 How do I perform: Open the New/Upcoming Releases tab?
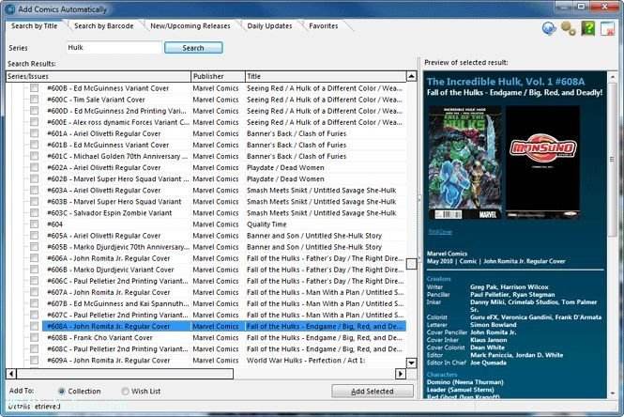pos(190,26)
